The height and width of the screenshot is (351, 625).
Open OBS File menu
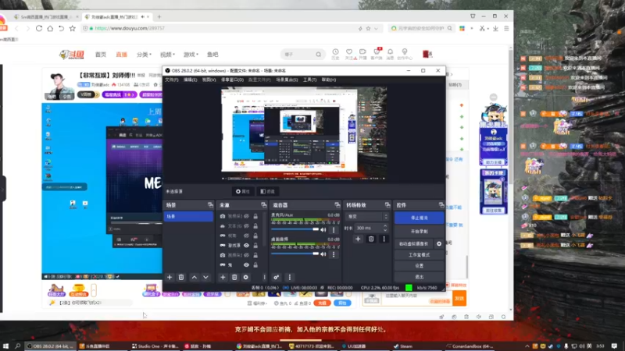[172, 80]
